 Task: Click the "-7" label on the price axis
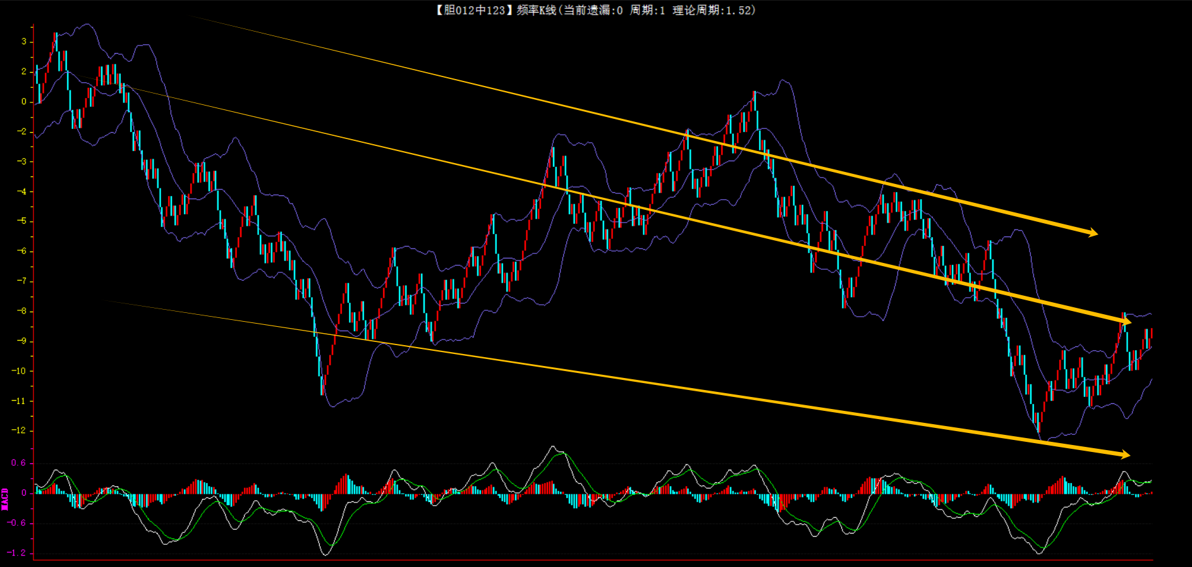click(x=21, y=281)
